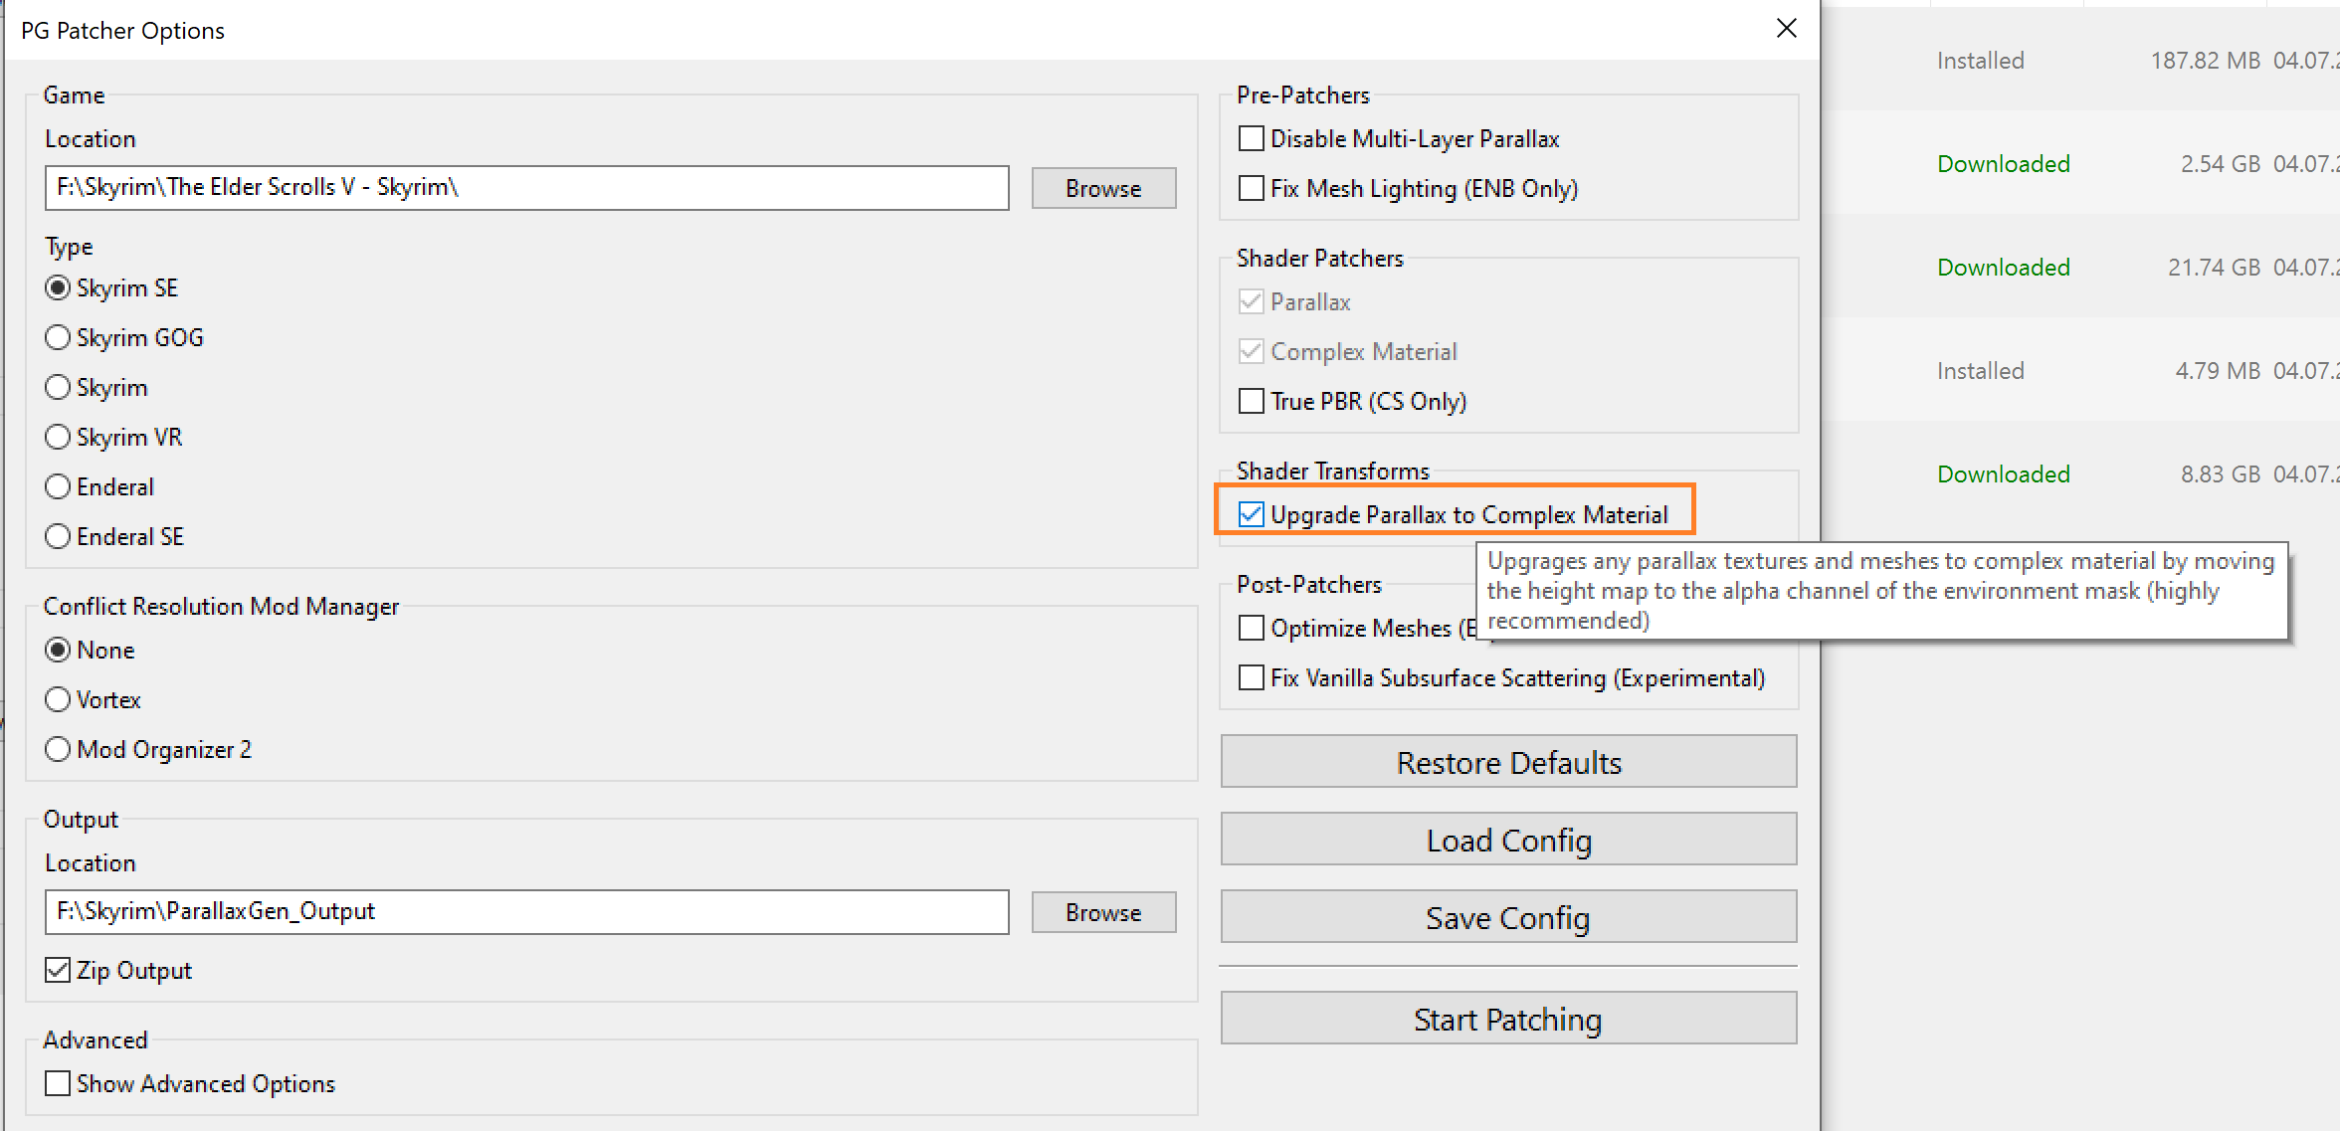The image size is (2340, 1131).
Task: Select Vortex as mod manager
Action: (x=59, y=700)
